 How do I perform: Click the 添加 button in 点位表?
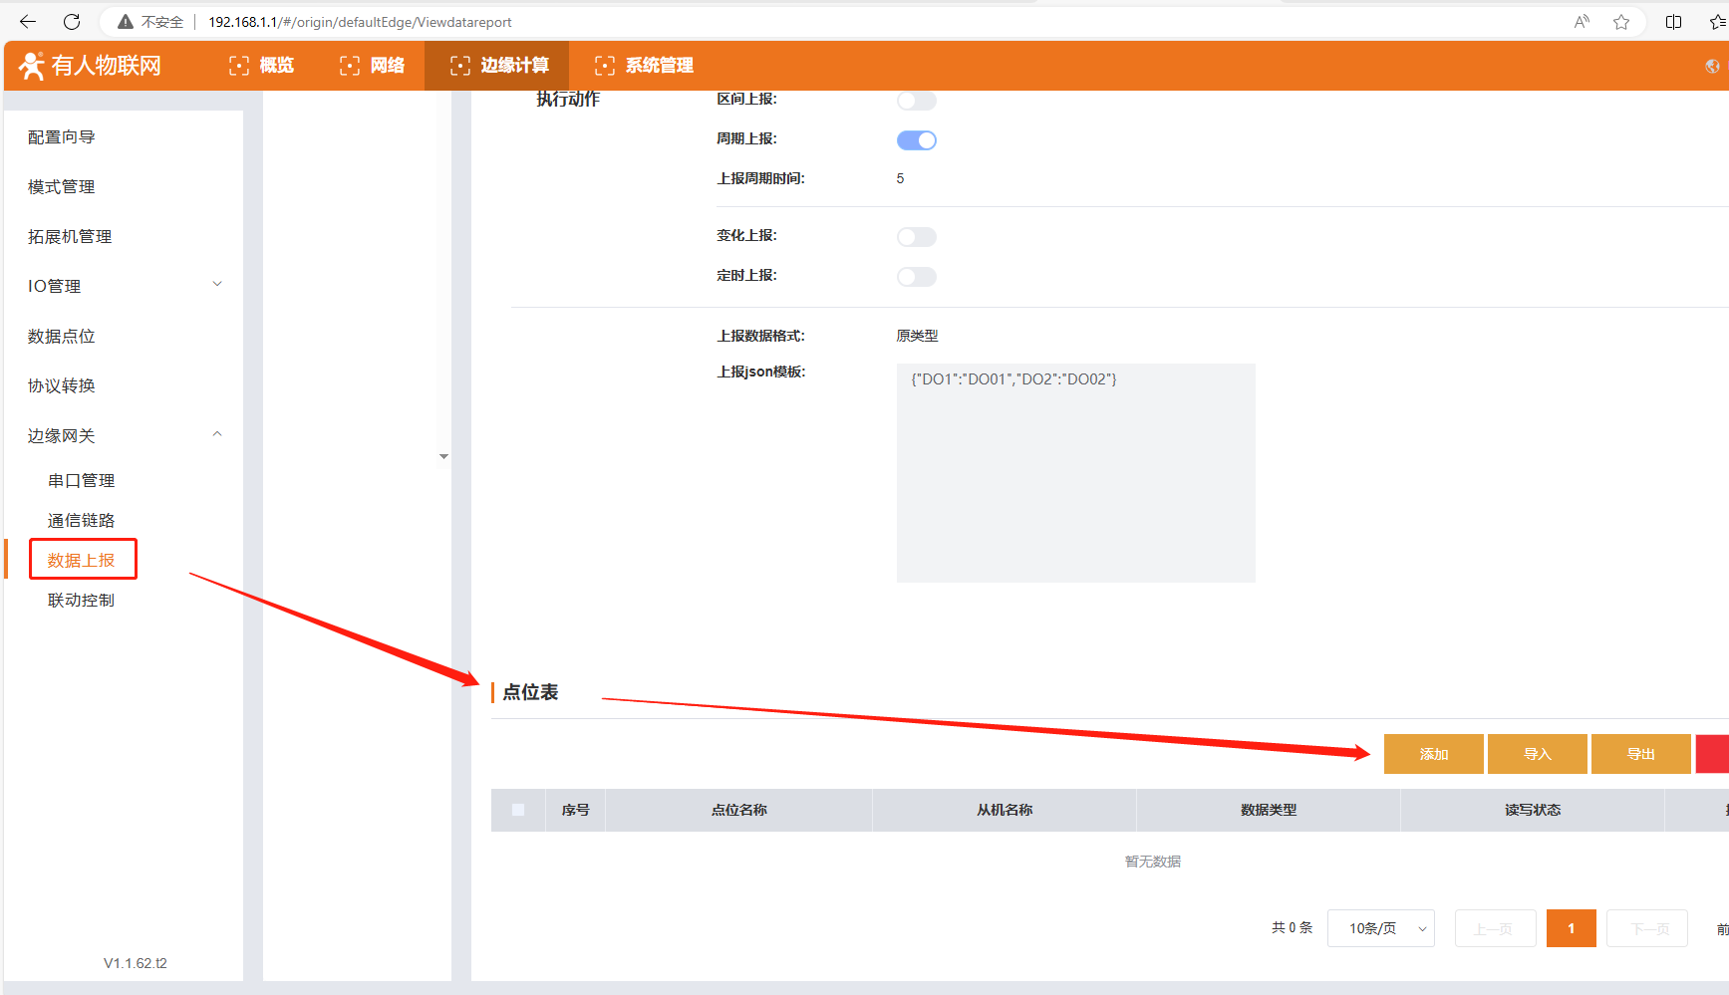[1433, 754]
